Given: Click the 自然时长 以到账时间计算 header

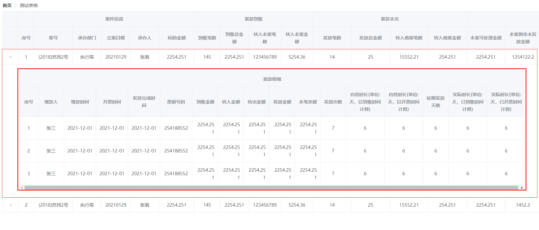Looking at the screenshot, I should (365, 102).
